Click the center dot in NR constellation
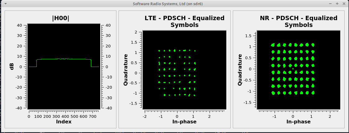Image resolution: width=349 pixels, height=133 pixels. 293,69
